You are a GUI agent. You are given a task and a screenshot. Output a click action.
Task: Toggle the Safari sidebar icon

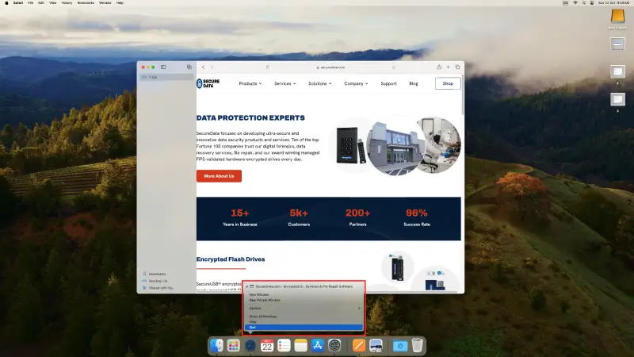coord(163,67)
